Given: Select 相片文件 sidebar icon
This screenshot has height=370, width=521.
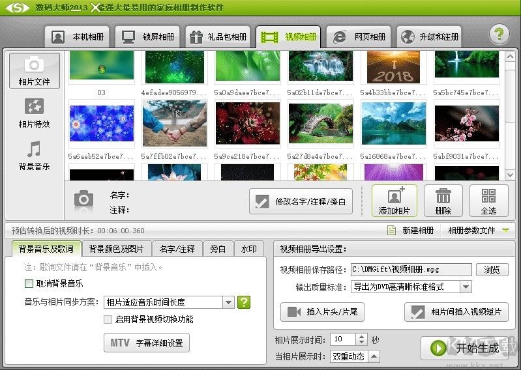Looking at the screenshot, I should point(34,71).
